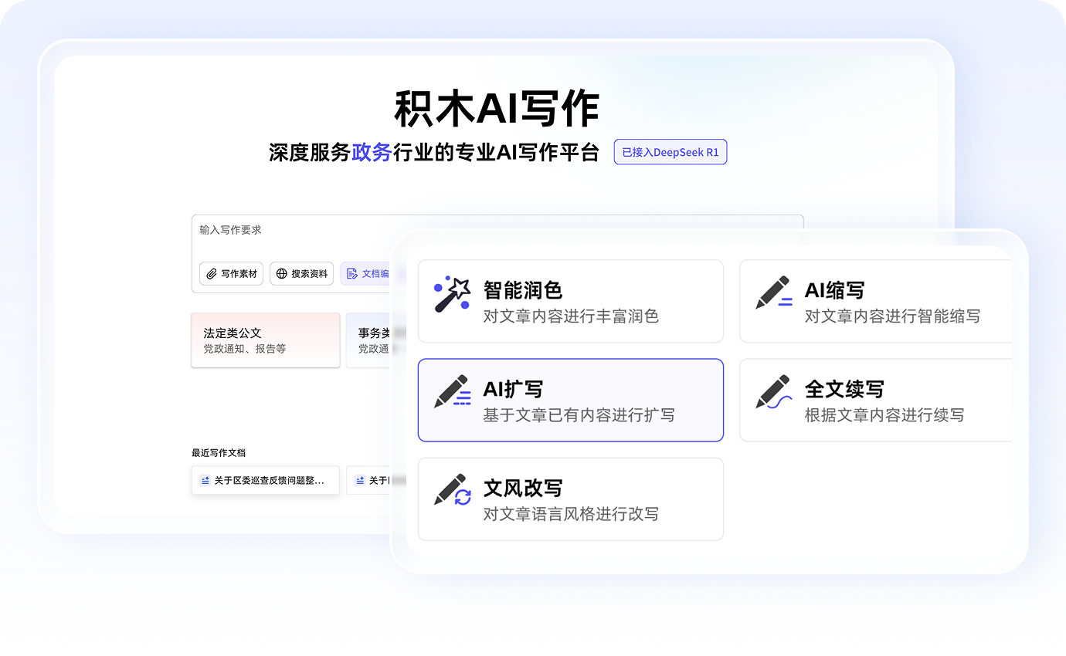Click the globe icon in 搜索资料
The width and height of the screenshot is (1066, 656).
click(x=282, y=274)
